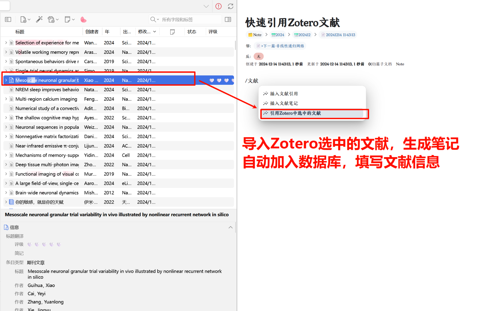This screenshot has width=496, height=311.
Task: Click the 期刊文章 item type field
Action: [x=36, y=262]
